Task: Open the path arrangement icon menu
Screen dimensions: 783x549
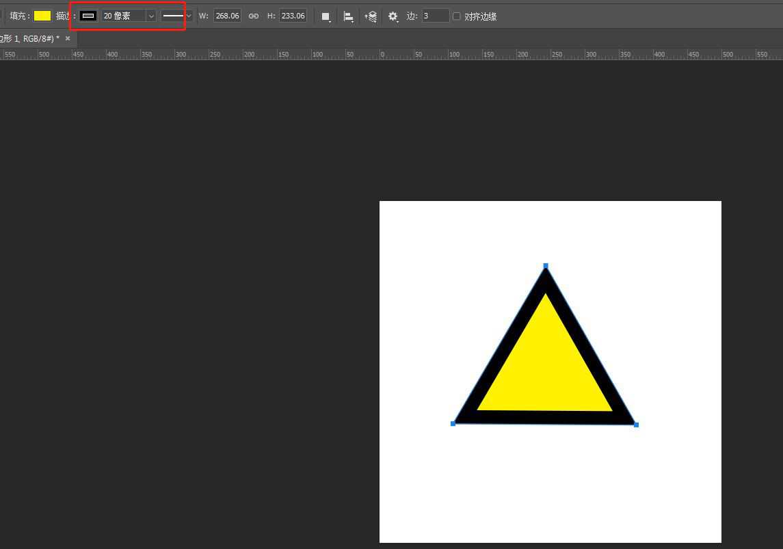Action: (x=371, y=16)
